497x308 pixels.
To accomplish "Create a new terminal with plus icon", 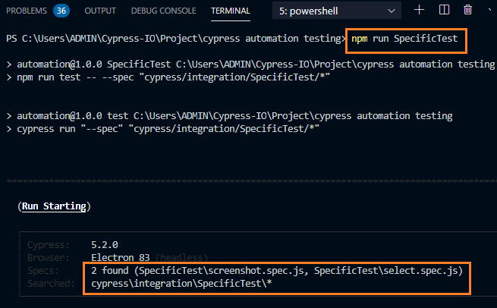I will tap(419, 10).
